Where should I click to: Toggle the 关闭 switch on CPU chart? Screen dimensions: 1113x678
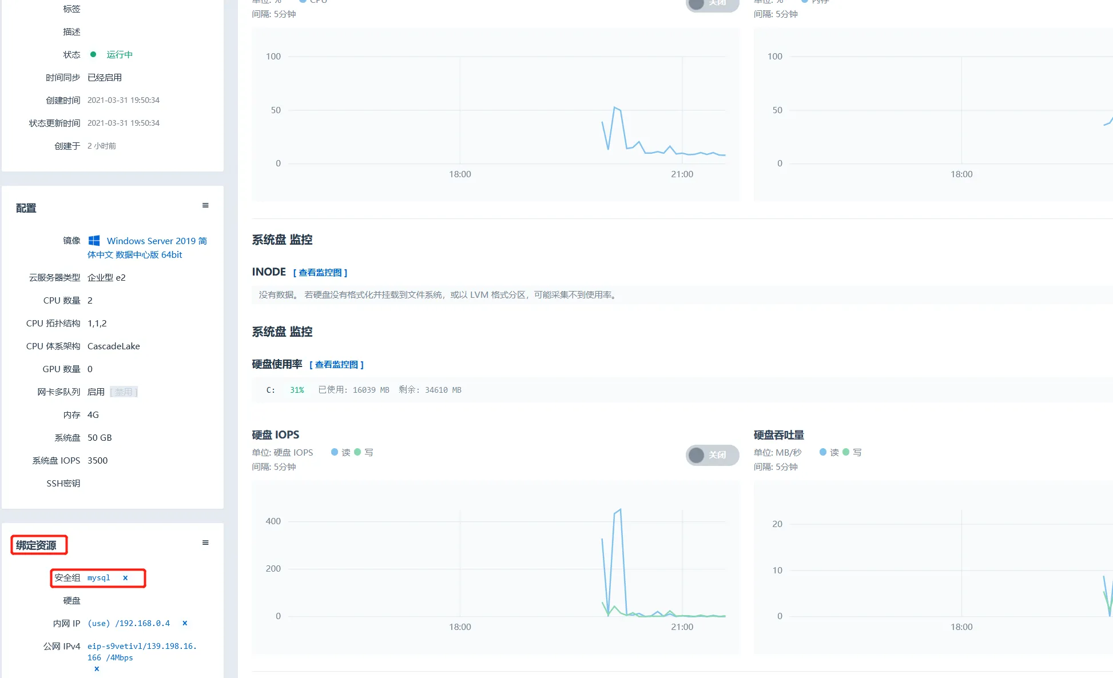tap(711, 4)
